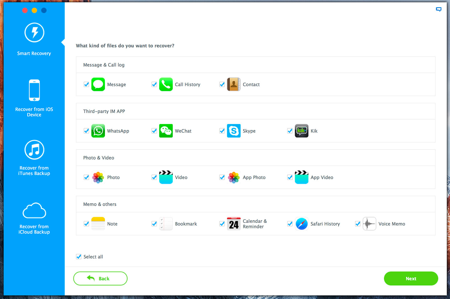Click the yellow Note icon
Screen dimensions: 450x299
click(x=98, y=224)
